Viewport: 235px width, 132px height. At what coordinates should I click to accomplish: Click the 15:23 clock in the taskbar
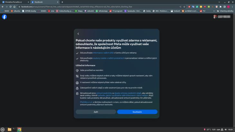click(x=230, y=130)
